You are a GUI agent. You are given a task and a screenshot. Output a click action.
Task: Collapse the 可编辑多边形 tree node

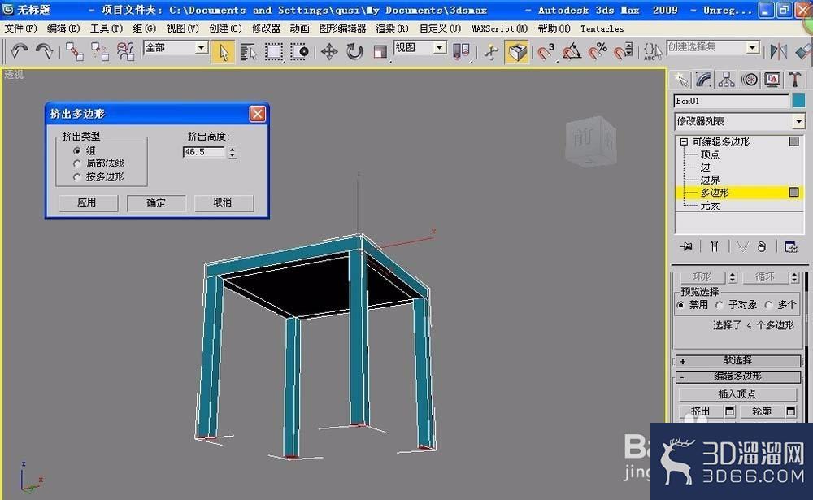(x=684, y=141)
